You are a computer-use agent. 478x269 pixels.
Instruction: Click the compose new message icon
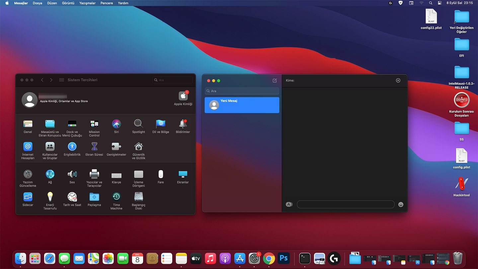(x=275, y=81)
